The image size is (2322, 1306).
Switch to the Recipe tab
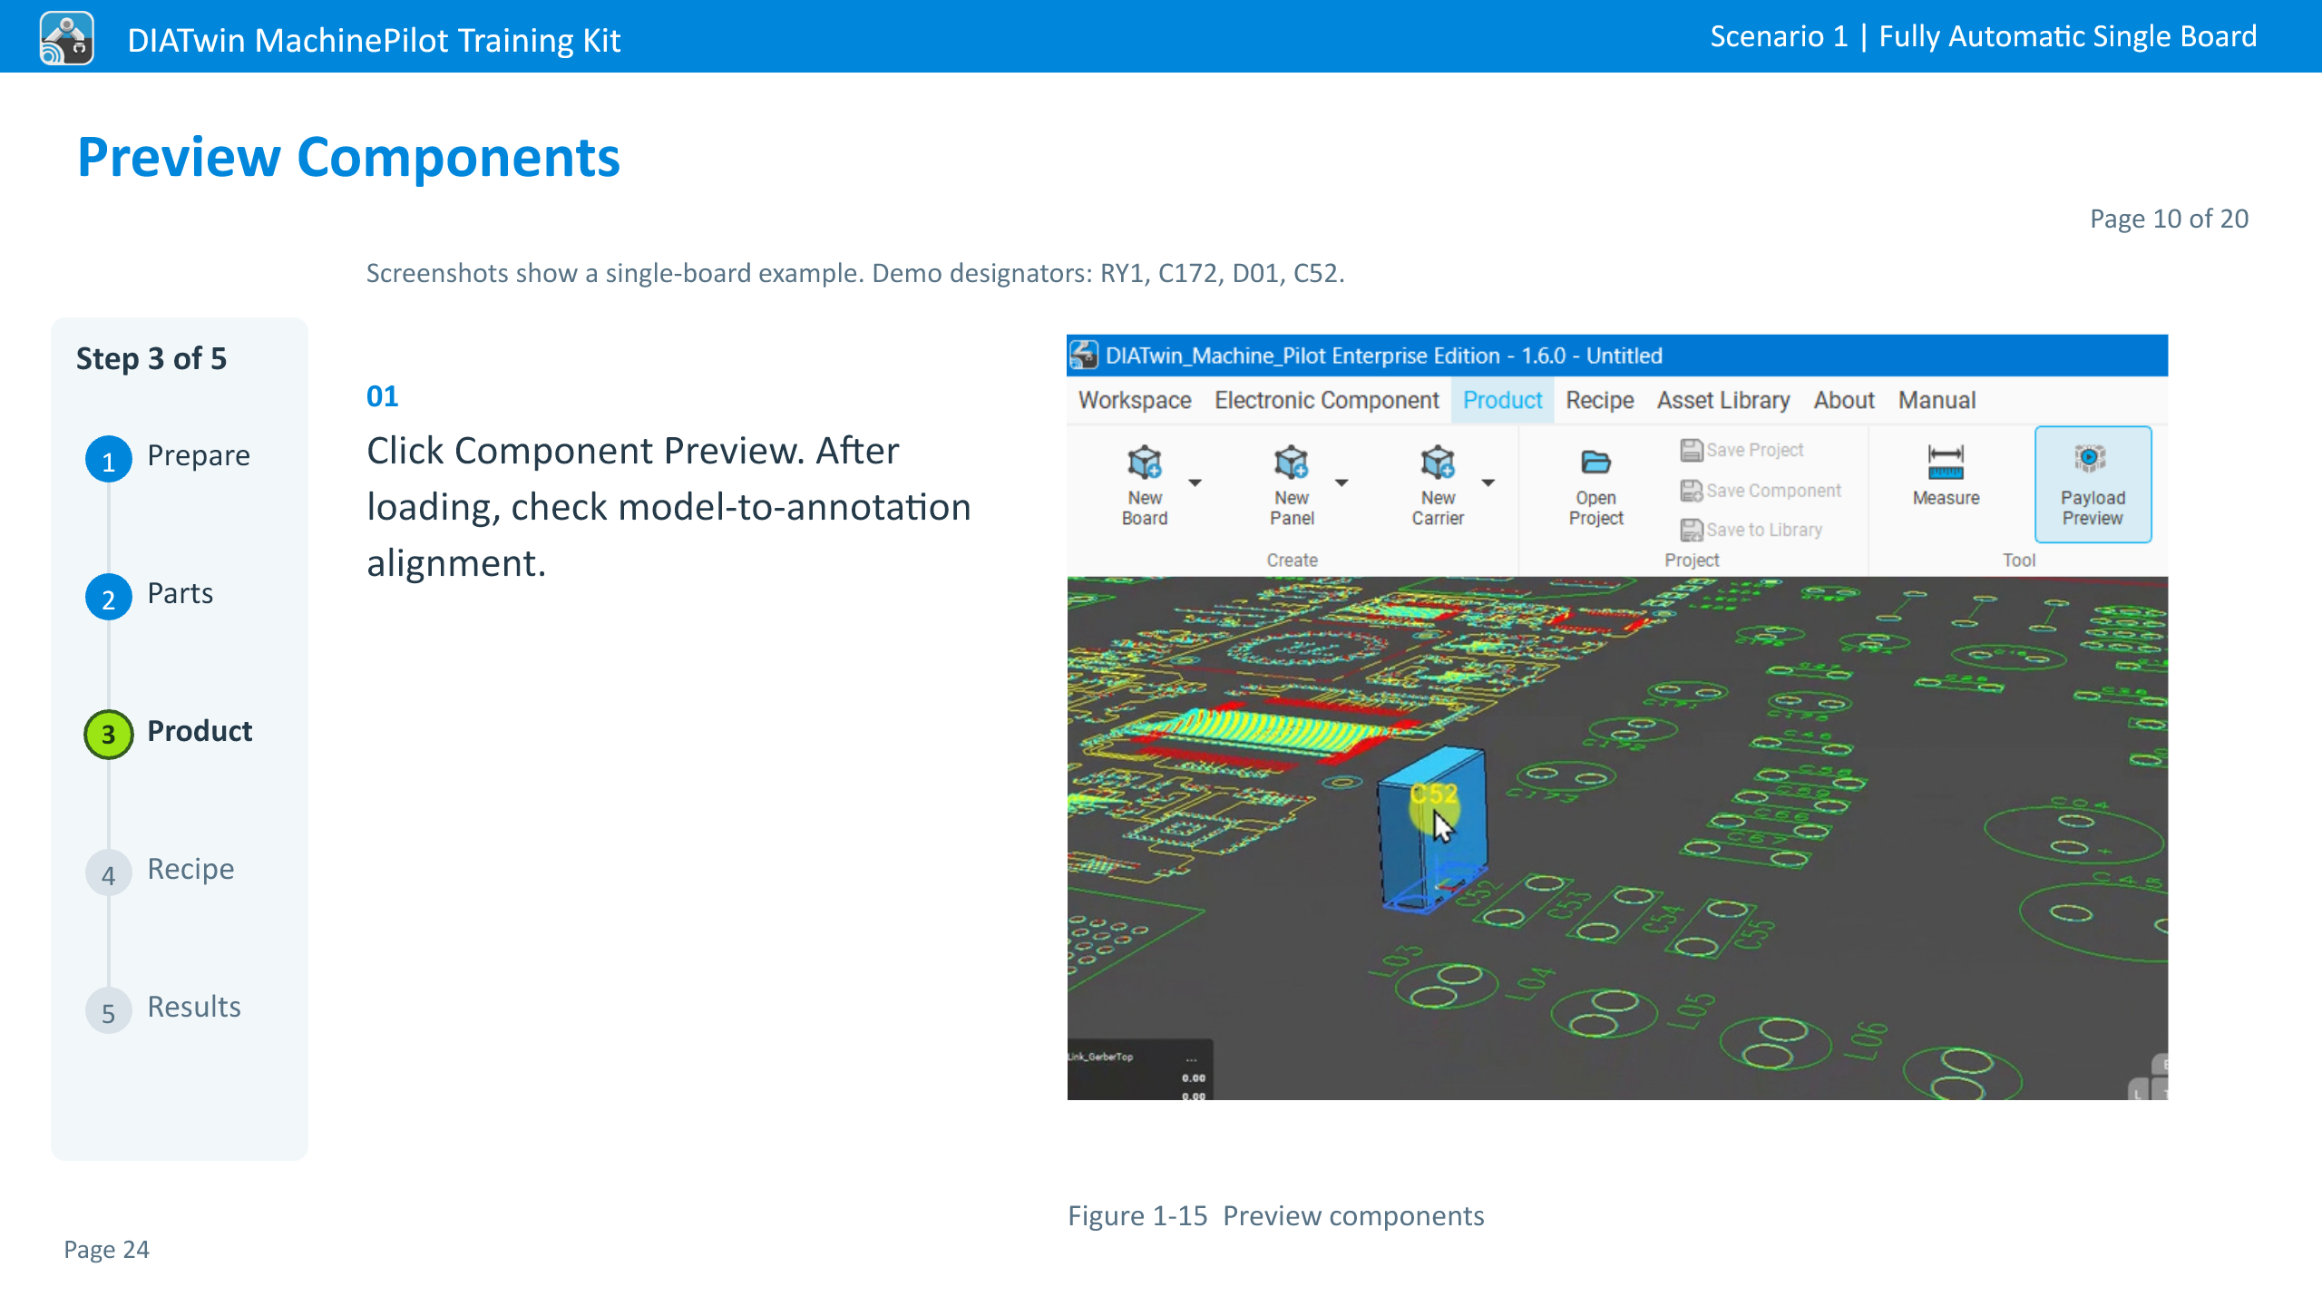pos(1599,400)
